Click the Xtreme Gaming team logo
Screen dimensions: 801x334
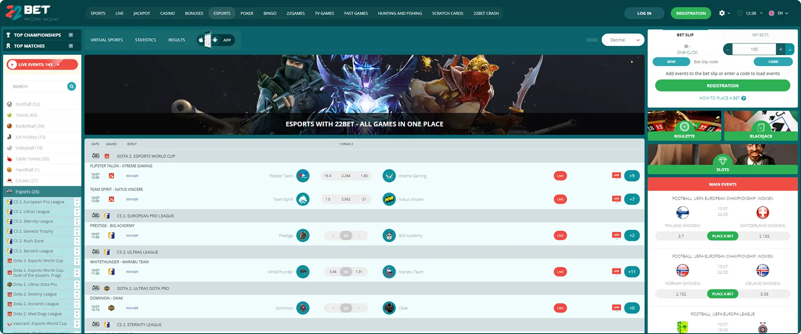point(389,176)
